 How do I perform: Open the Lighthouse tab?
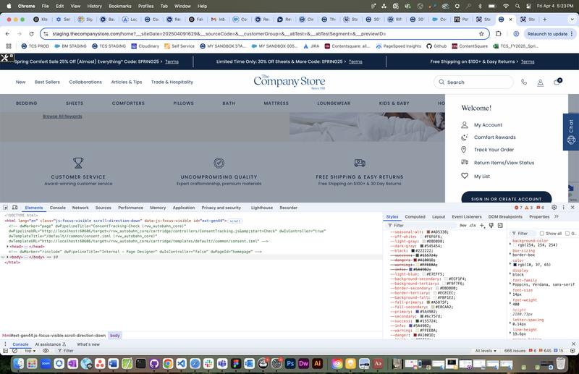pos(262,208)
